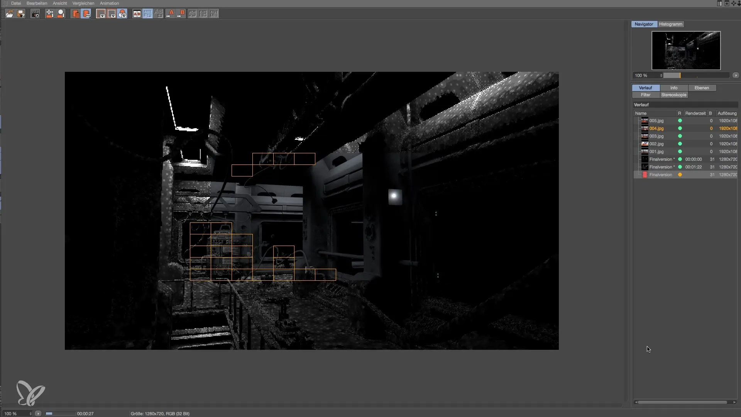
Task: Switch to the Filter tab
Action: point(646,95)
